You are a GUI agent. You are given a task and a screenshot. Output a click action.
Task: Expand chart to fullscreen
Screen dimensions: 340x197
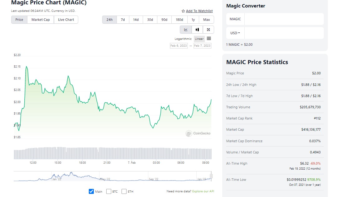(208, 30)
